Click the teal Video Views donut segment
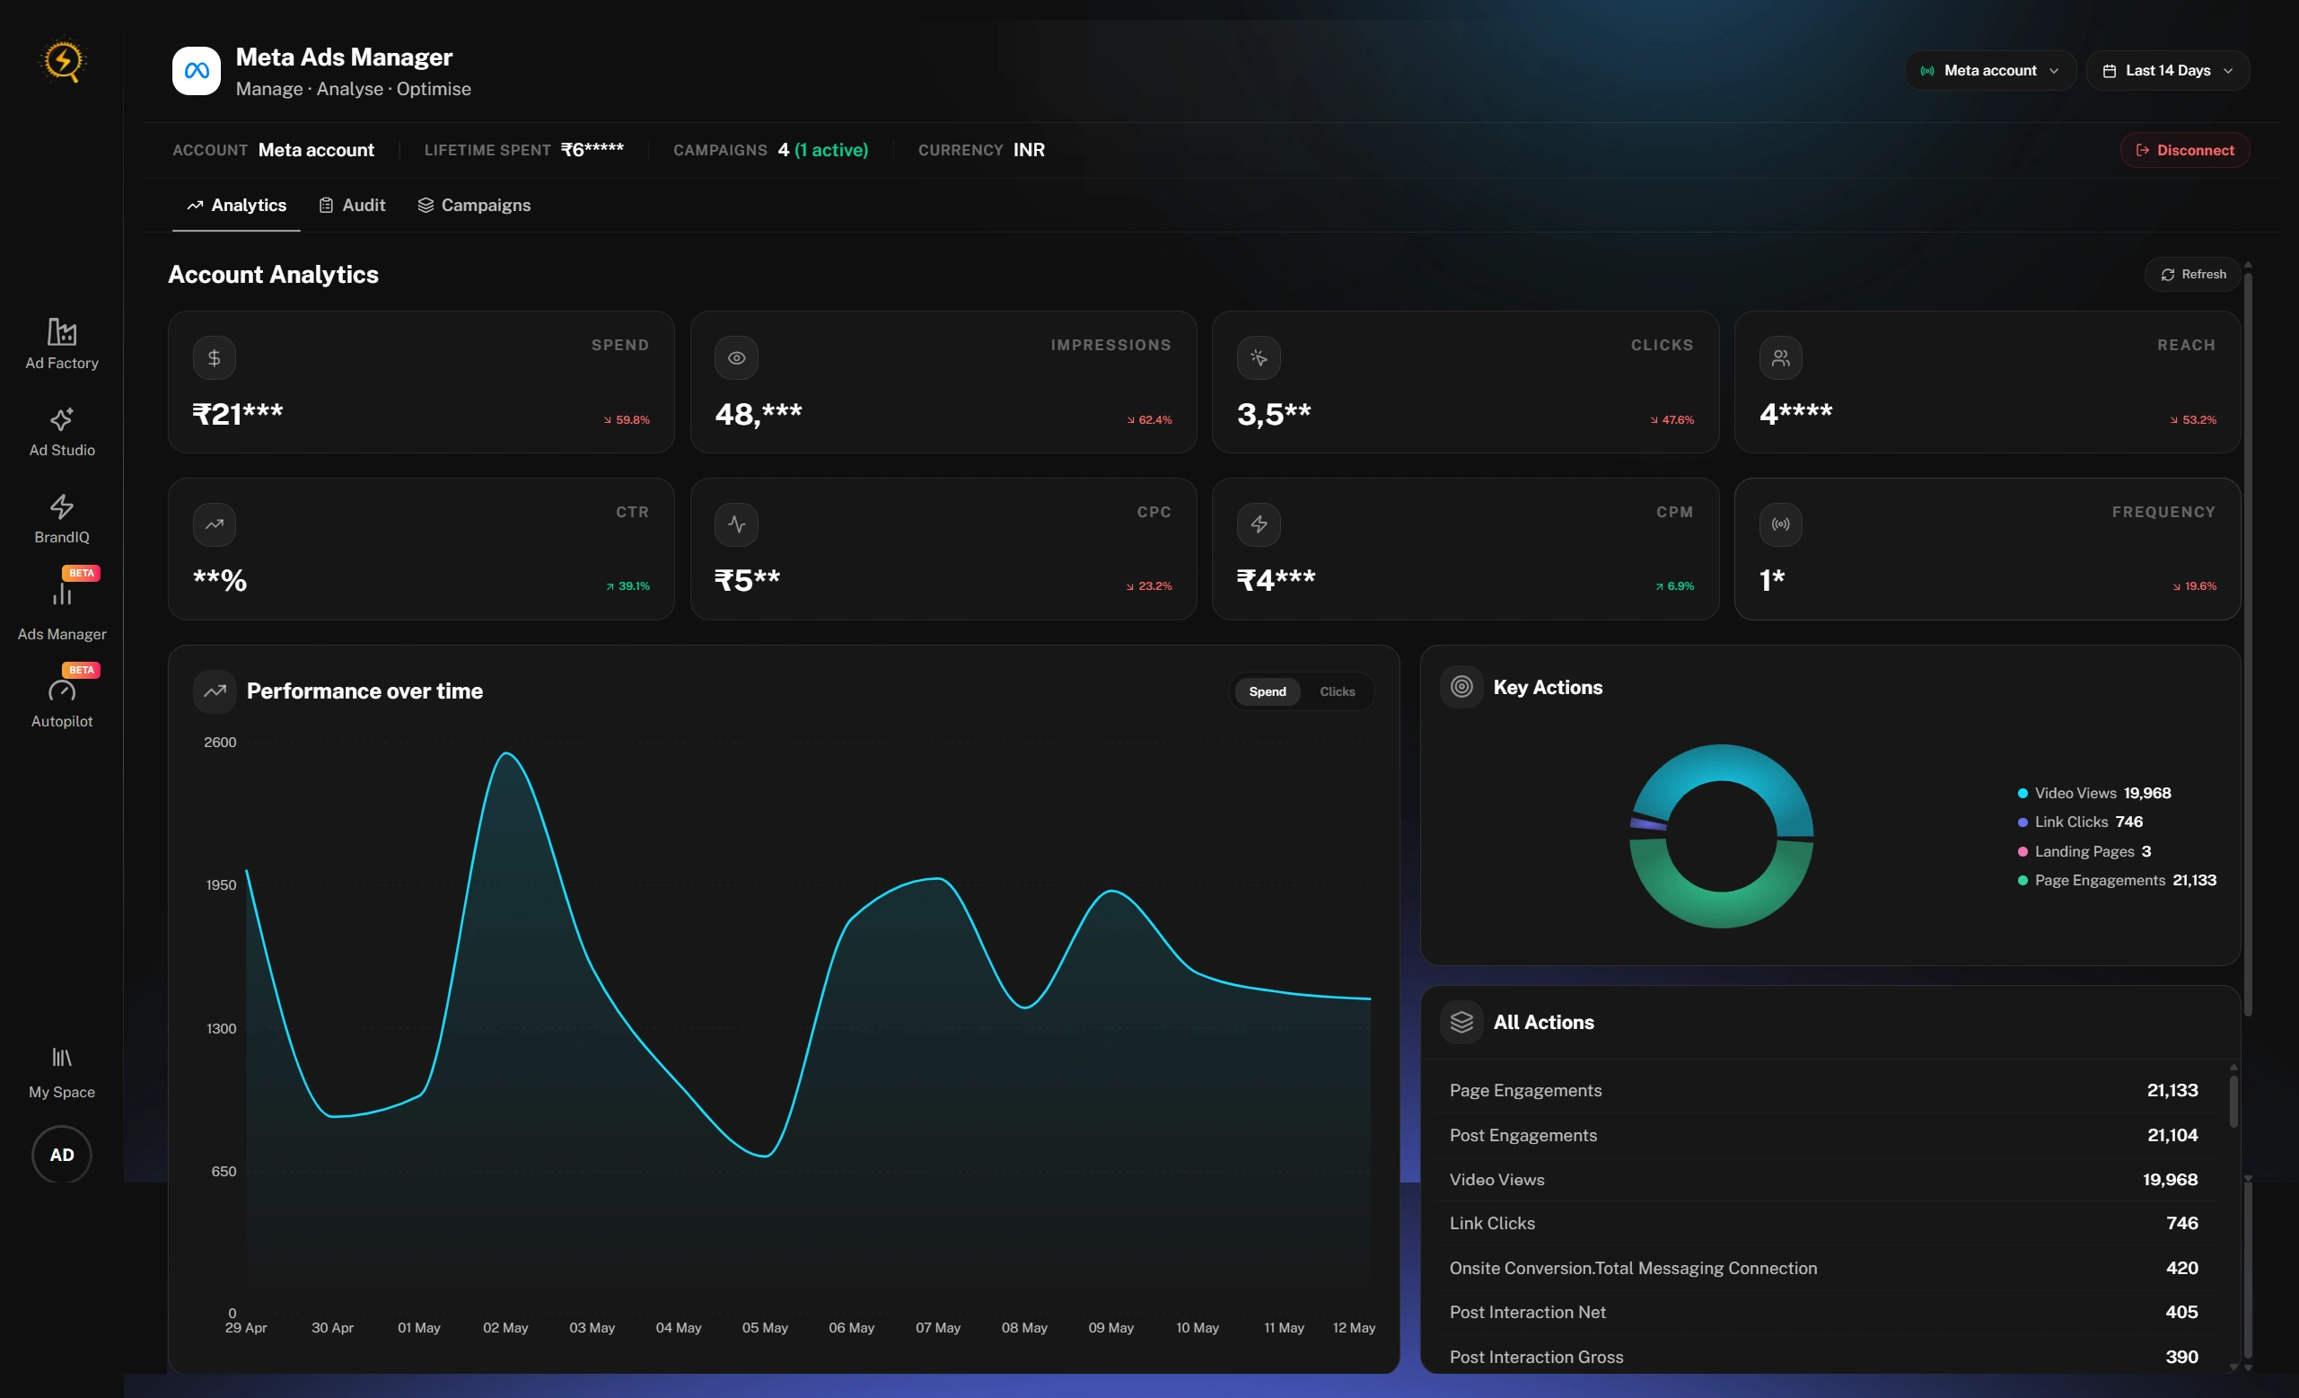Screen dimensions: 2299x1398 point(1723,763)
